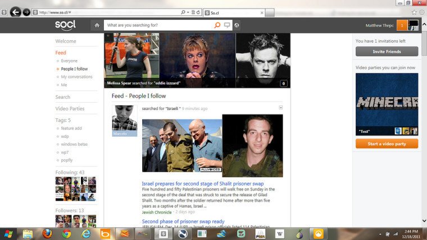Open the Israel prepares for second stage link
This screenshot has height=240, width=427.
coord(203,183)
